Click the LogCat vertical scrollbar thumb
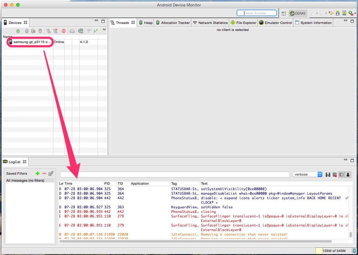This screenshot has height=255, width=358. (x=350, y=234)
